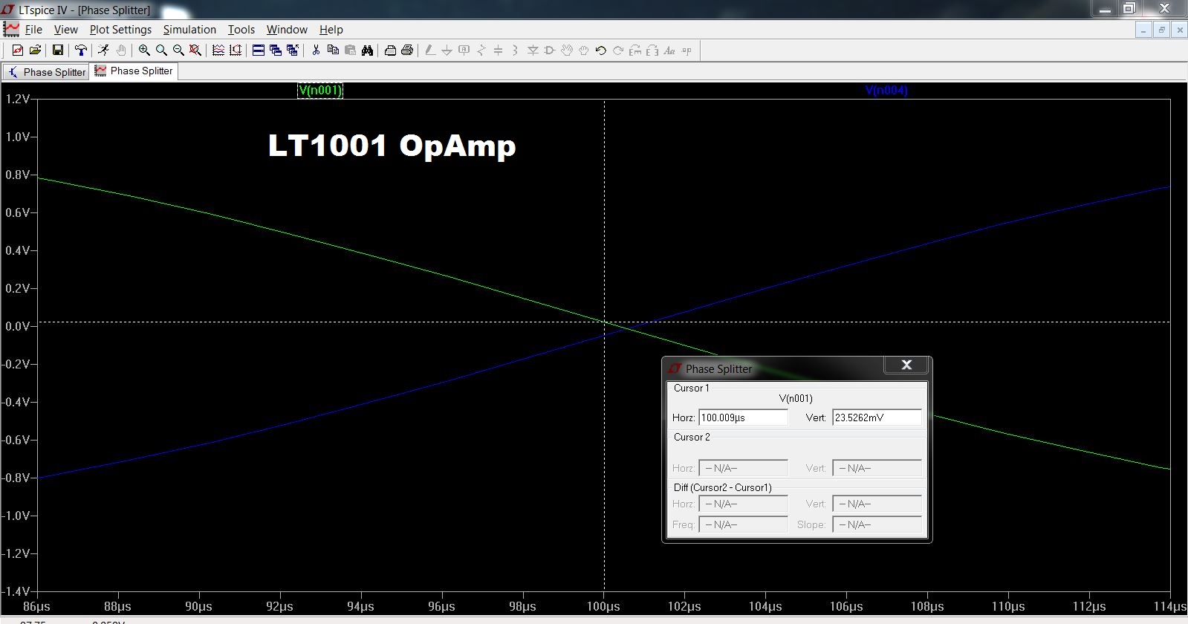Click the Place Capacitor icon
The image size is (1188, 624).
coord(499,51)
